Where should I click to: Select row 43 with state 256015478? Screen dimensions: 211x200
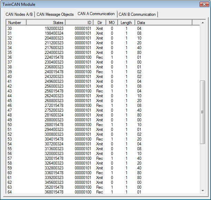10,91
